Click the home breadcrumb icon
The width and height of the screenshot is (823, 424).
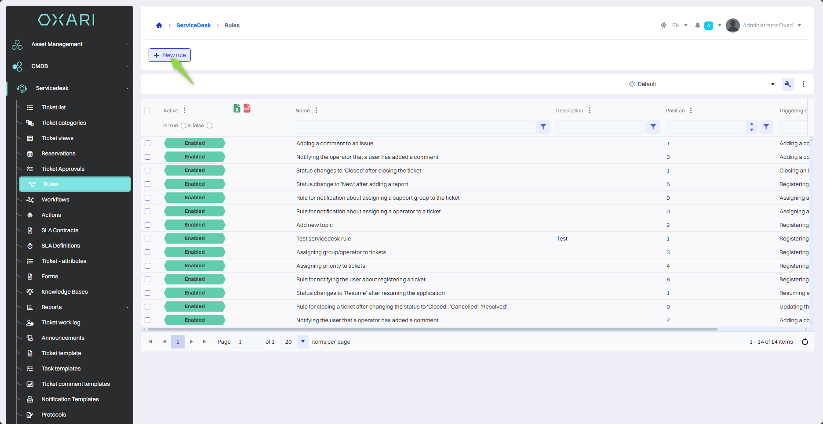pos(159,25)
